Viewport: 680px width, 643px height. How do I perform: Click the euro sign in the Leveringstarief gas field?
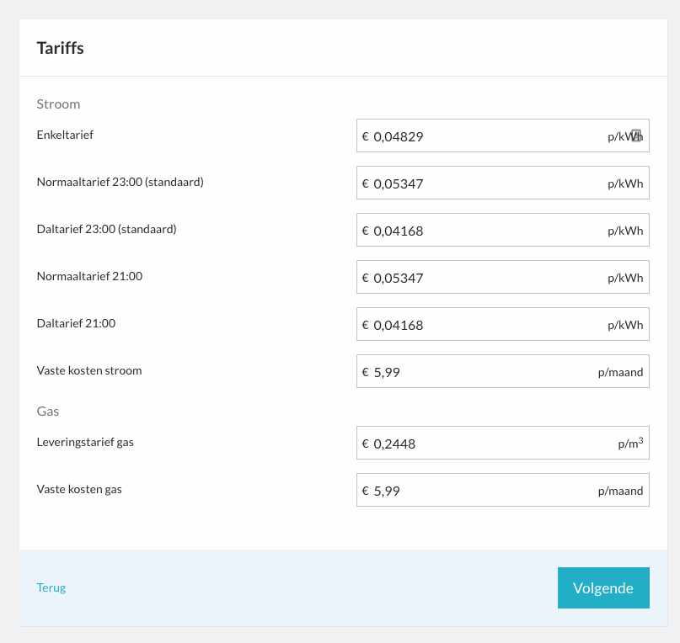(x=366, y=444)
